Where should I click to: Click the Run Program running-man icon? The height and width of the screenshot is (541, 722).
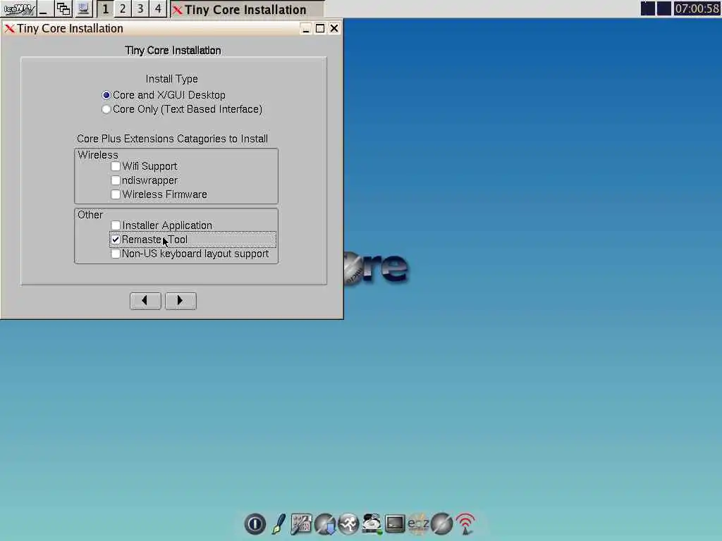348,523
